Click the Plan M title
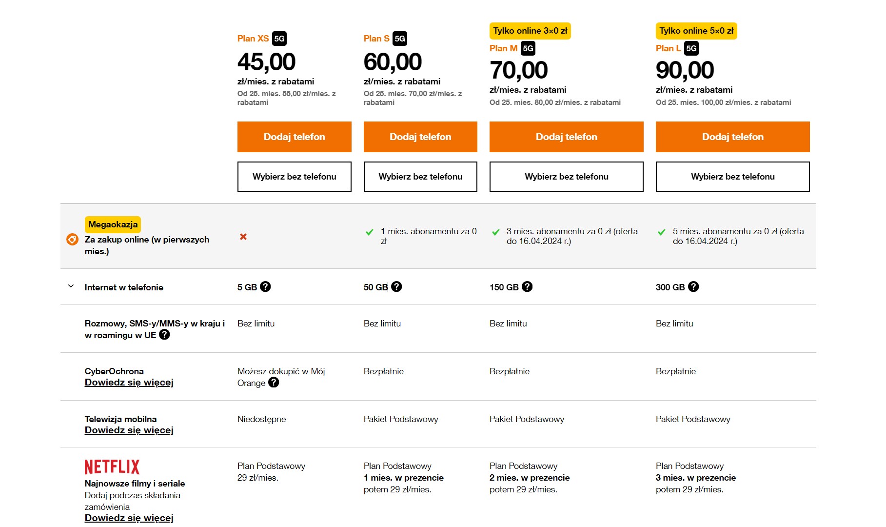The width and height of the screenshot is (886, 527). coord(503,48)
